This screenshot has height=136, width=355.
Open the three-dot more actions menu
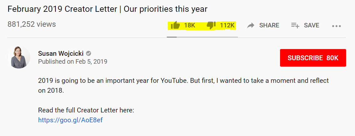(337, 26)
